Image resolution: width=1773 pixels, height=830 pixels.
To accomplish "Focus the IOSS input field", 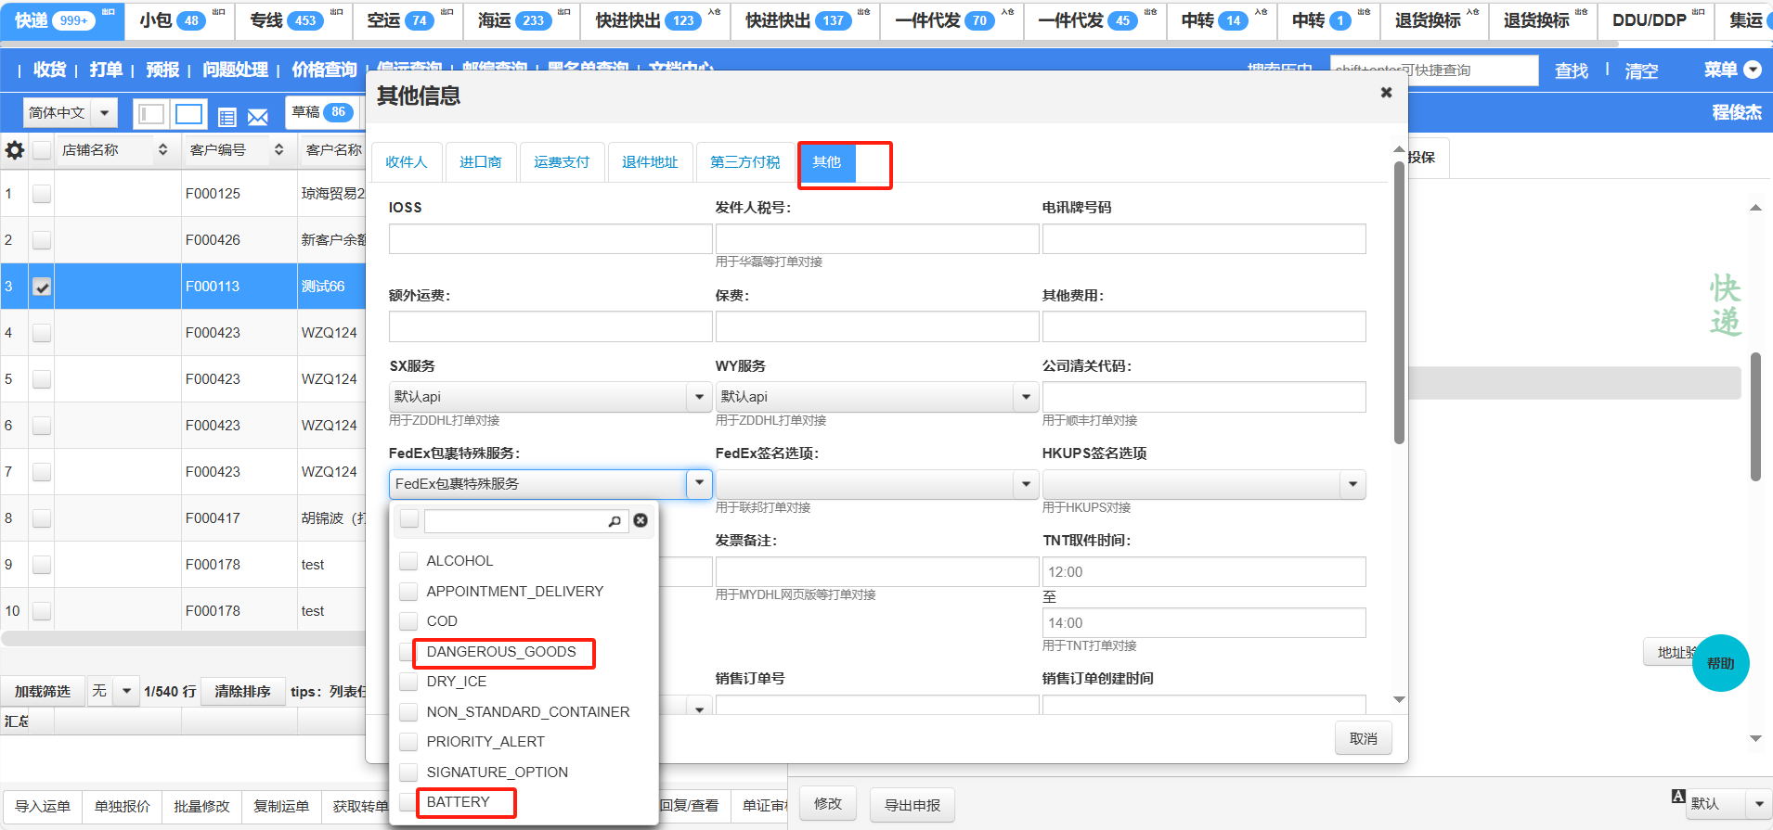I will pyautogui.click(x=550, y=238).
